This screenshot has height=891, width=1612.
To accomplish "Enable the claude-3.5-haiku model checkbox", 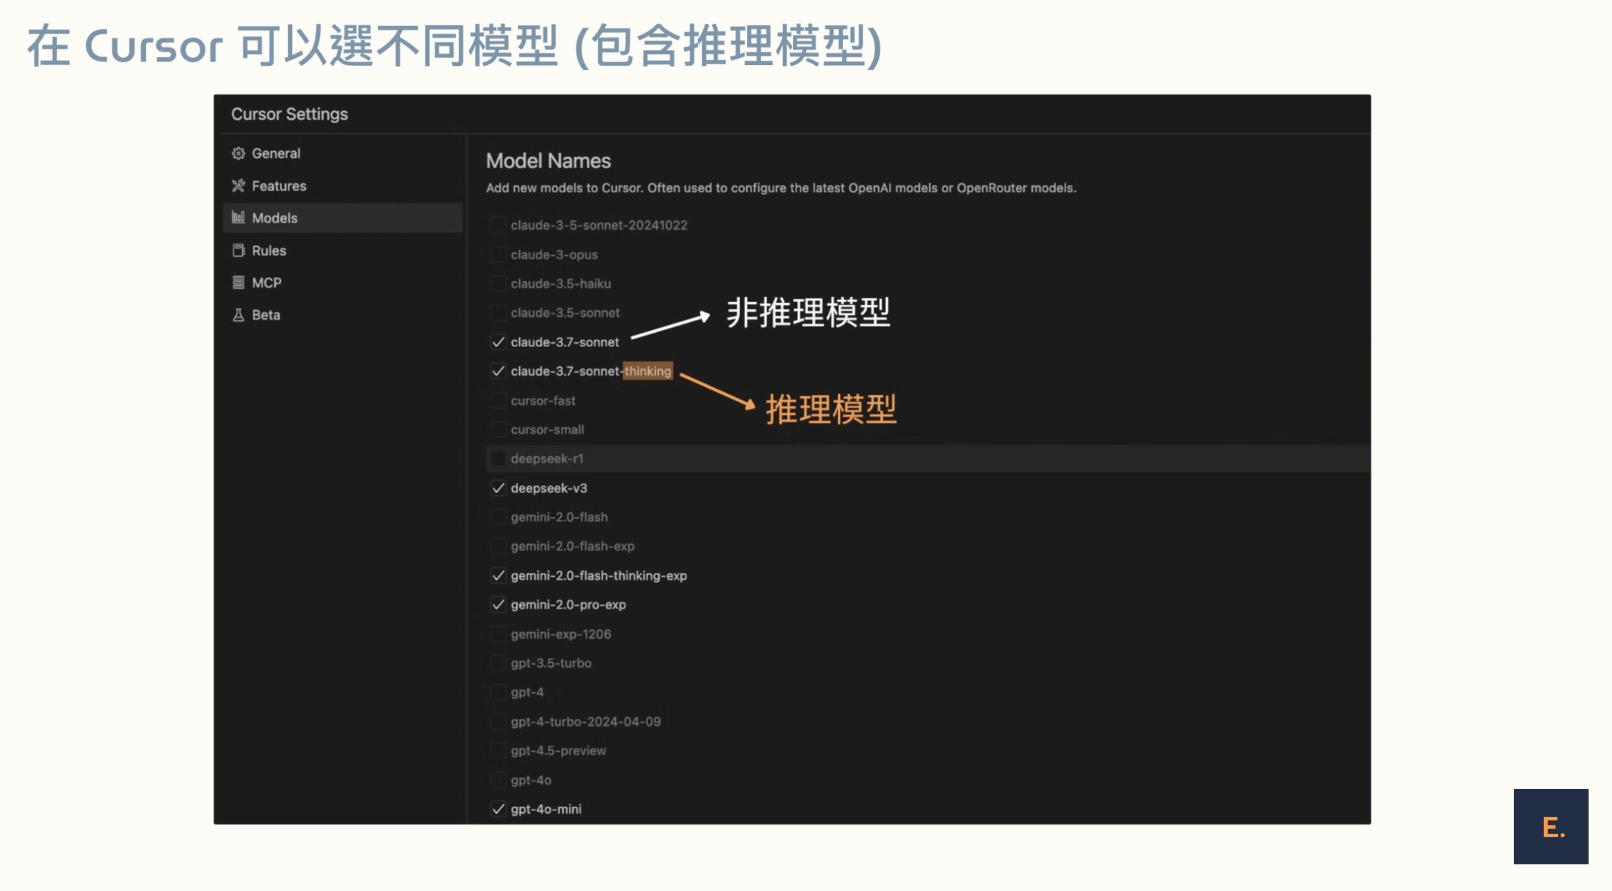I will pyautogui.click(x=498, y=283).
